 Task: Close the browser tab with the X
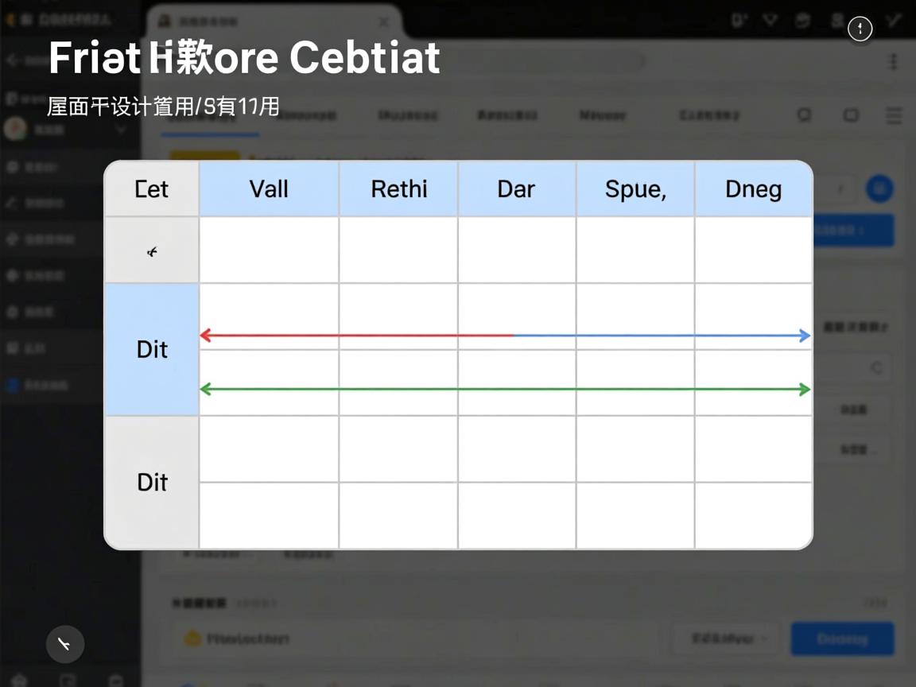tap(383, 22)
